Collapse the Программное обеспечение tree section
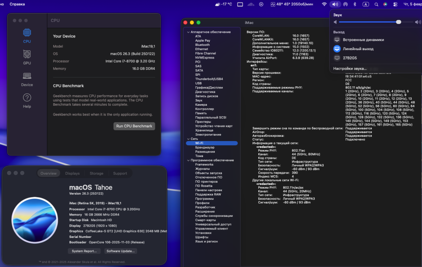The height and width of the screenshot is (267, 422). pyautogui.click(x=188, y=160)
